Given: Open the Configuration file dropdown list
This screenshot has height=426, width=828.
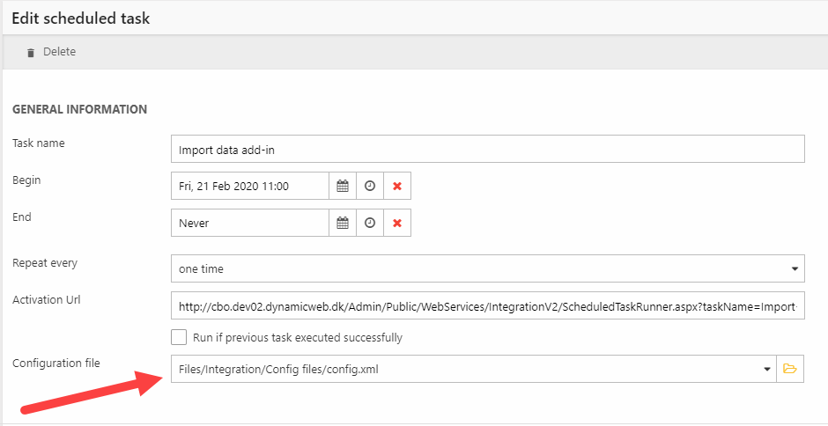Looking at the screenshot, I should click(x=766, y=369).
